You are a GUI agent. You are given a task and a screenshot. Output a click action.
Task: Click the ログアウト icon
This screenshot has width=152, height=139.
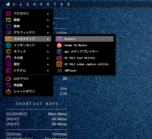tap(8, 79)
